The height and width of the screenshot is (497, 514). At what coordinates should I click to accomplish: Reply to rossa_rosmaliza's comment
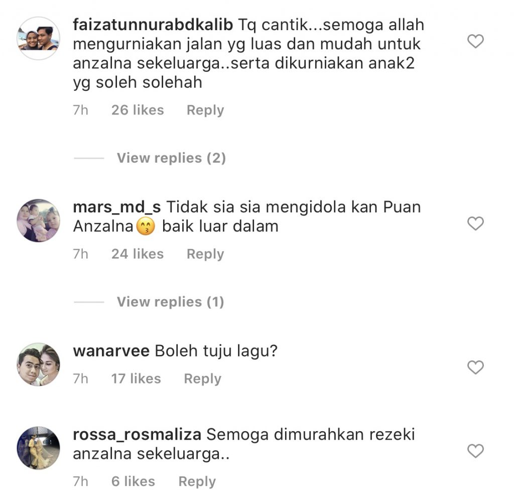click(x=197, y=481)
